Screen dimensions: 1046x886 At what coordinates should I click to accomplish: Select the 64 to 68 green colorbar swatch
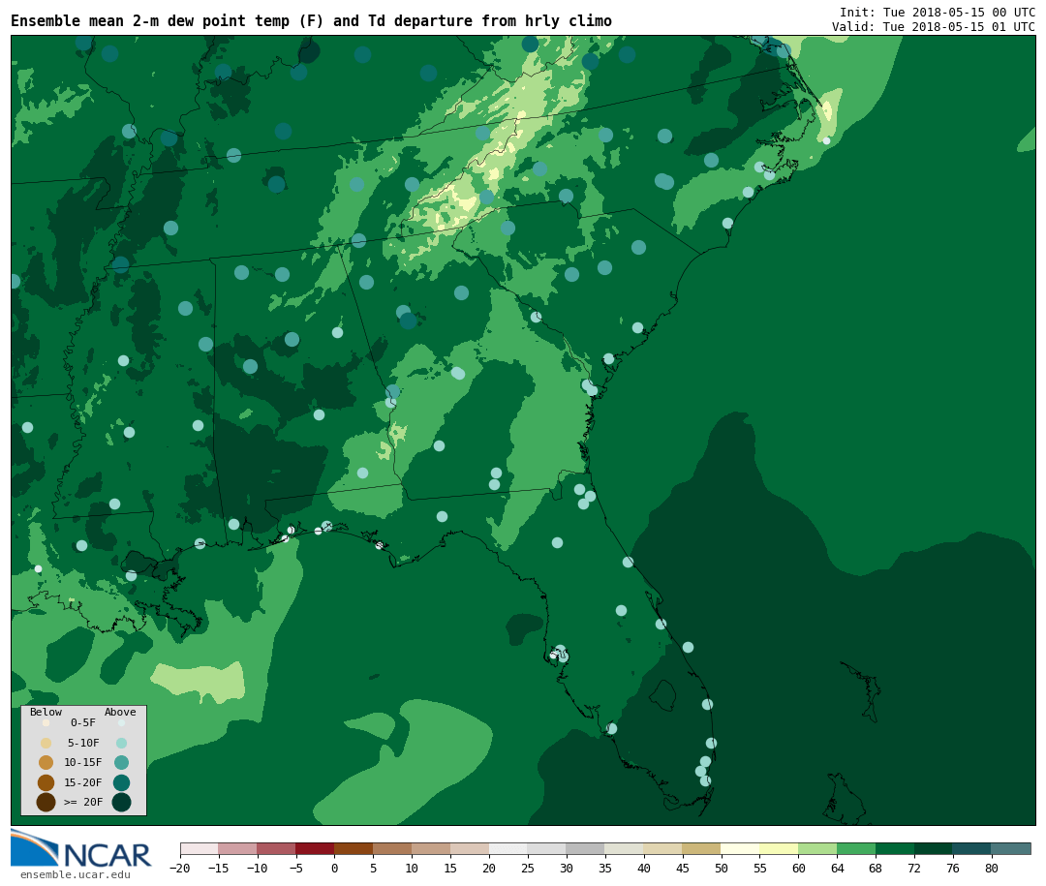point(856,849)
